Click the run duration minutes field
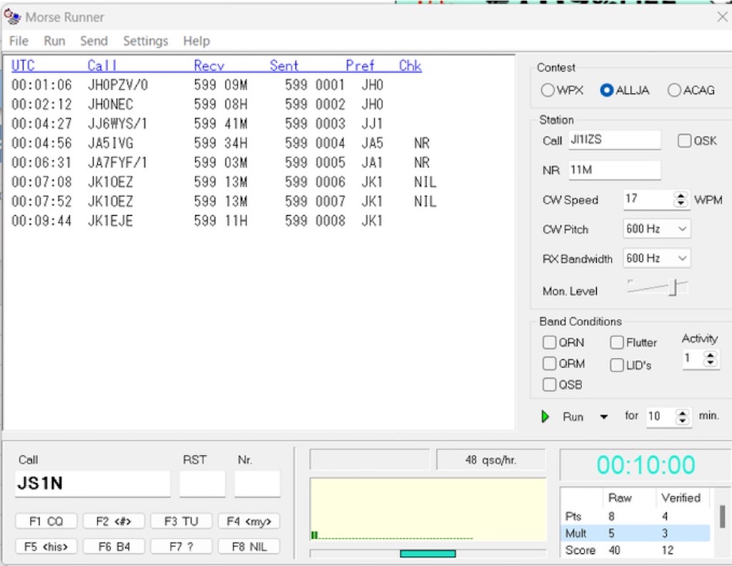Image resolution: width=732 pixels, height=566 pixels. click(x=661, y=416)
